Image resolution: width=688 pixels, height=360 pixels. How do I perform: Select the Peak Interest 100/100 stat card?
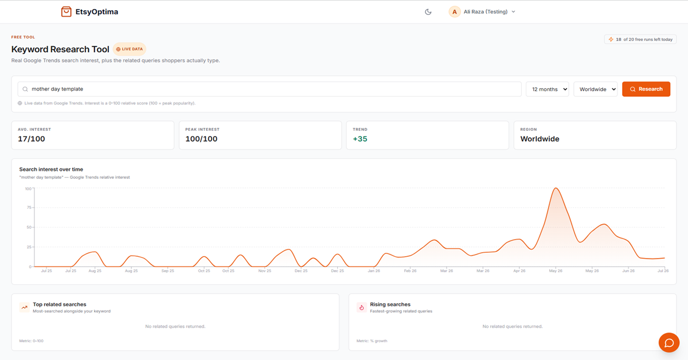coord(260,135)
